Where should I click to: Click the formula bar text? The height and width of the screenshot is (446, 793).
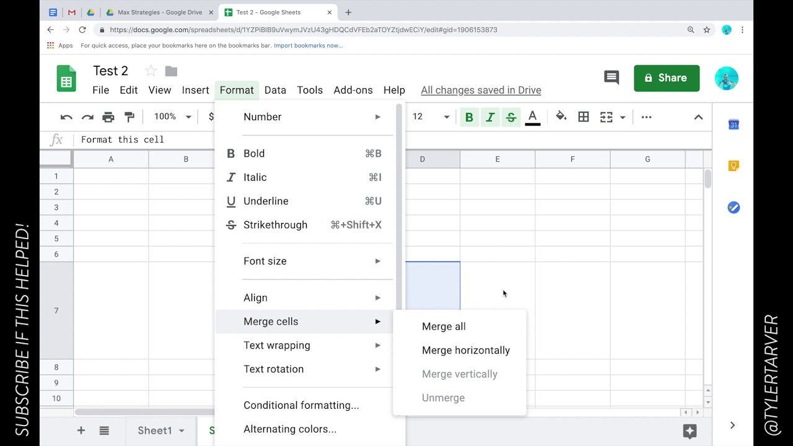click(123, 139)
